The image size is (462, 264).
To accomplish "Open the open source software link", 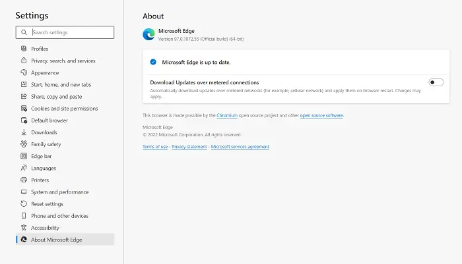I will [321, 115].
